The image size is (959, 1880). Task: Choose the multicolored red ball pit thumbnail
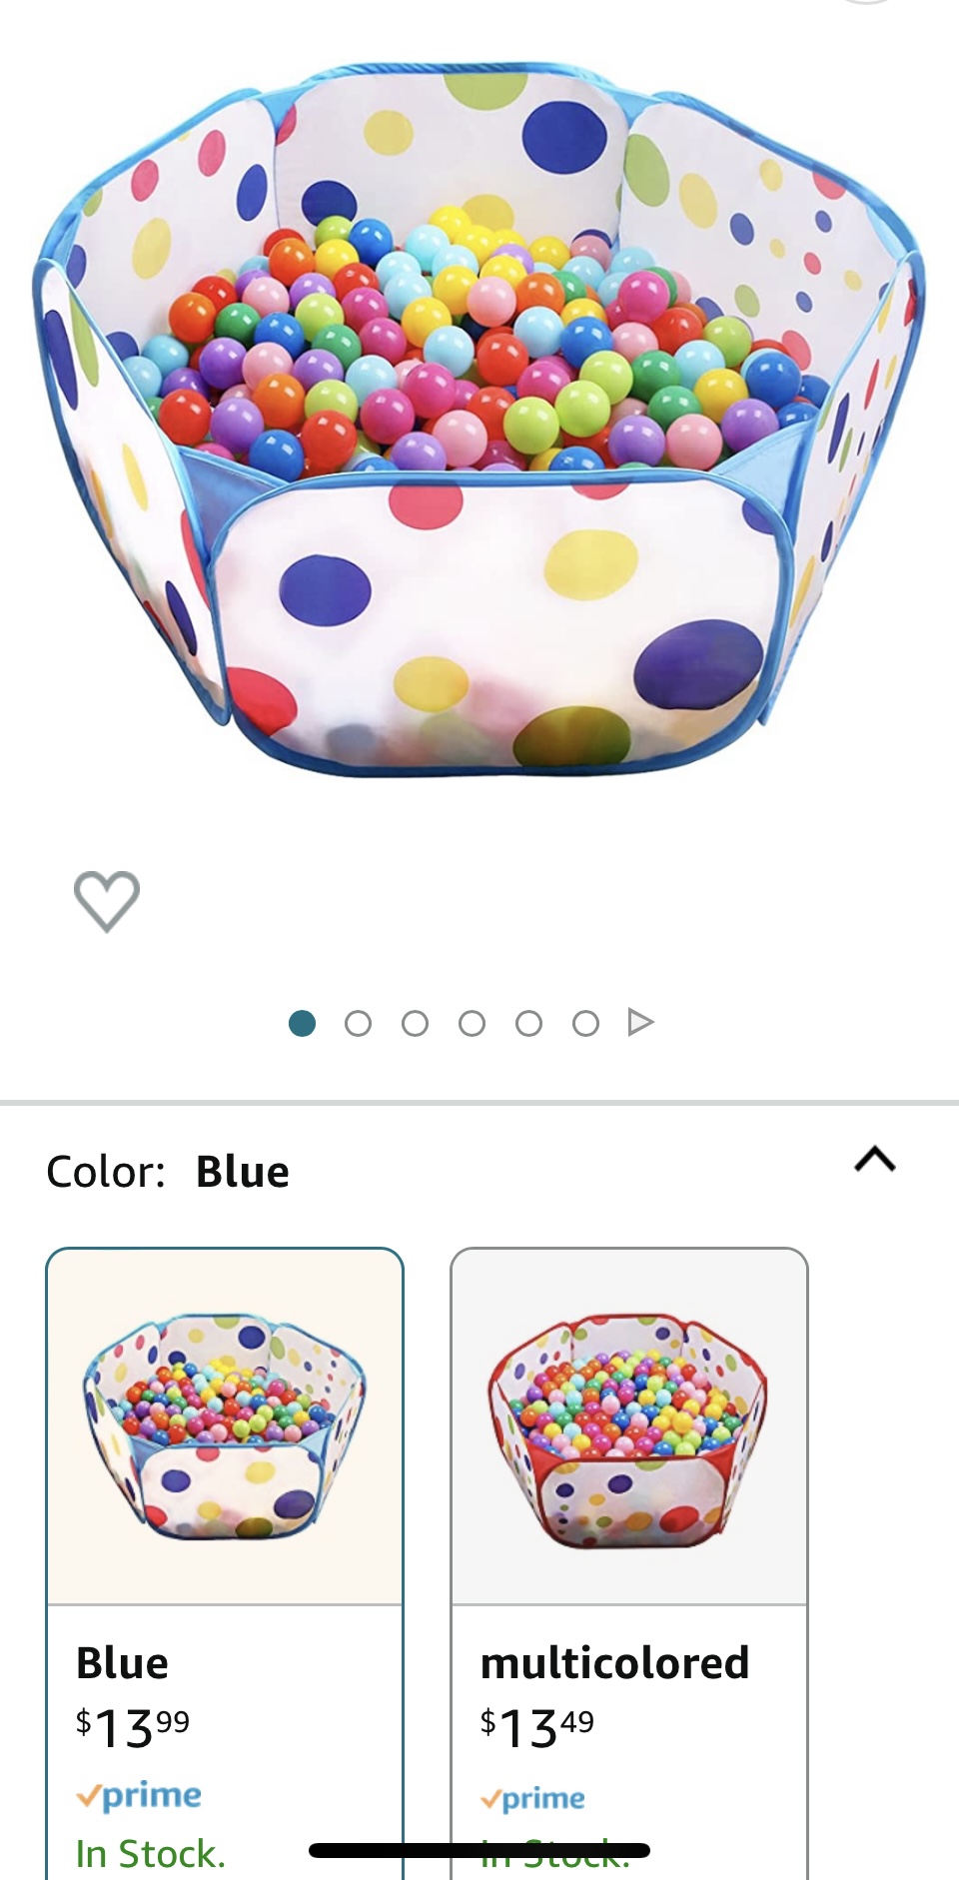628,1425
